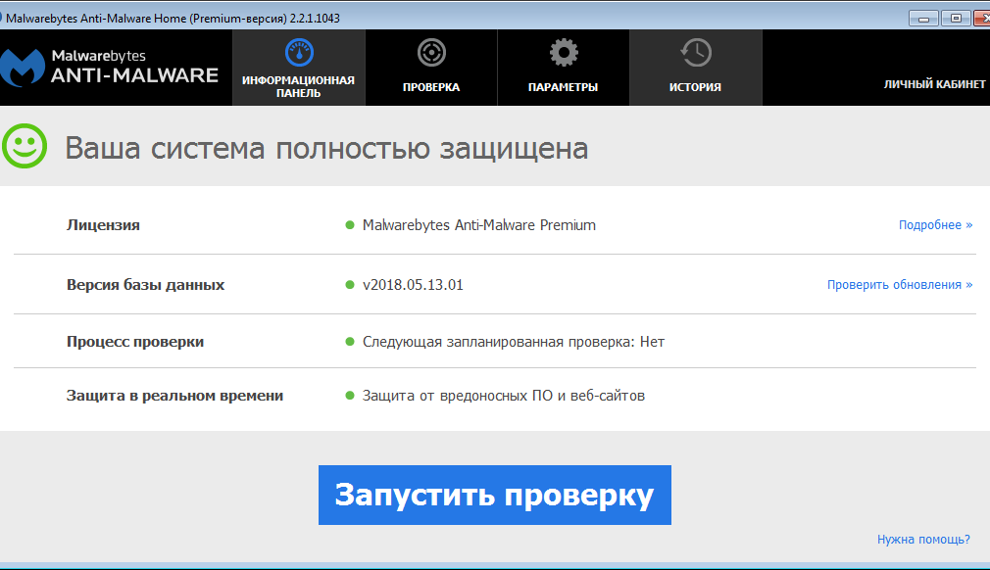
Task: Click the Процесс проверки label
Action: pyautogui.click(x=135, y=342)
